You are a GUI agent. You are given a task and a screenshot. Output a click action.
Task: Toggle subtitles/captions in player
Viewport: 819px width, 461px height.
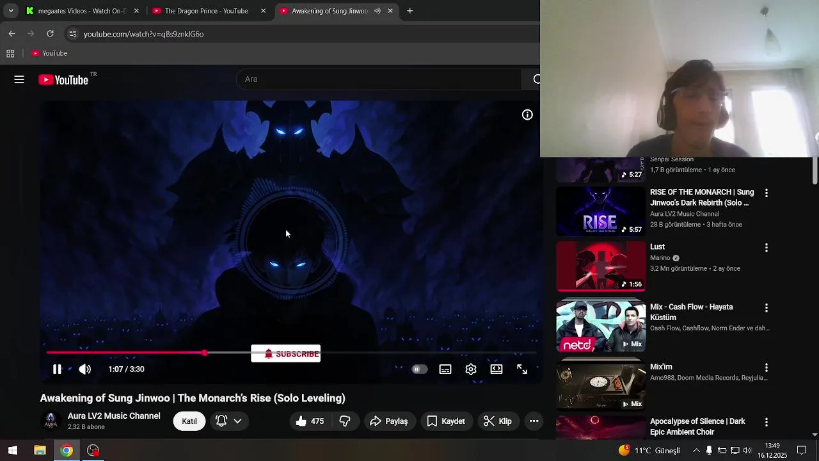point(445,369)
